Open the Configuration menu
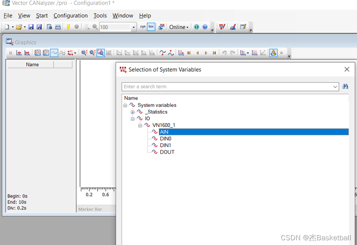 tap(71, 15)
